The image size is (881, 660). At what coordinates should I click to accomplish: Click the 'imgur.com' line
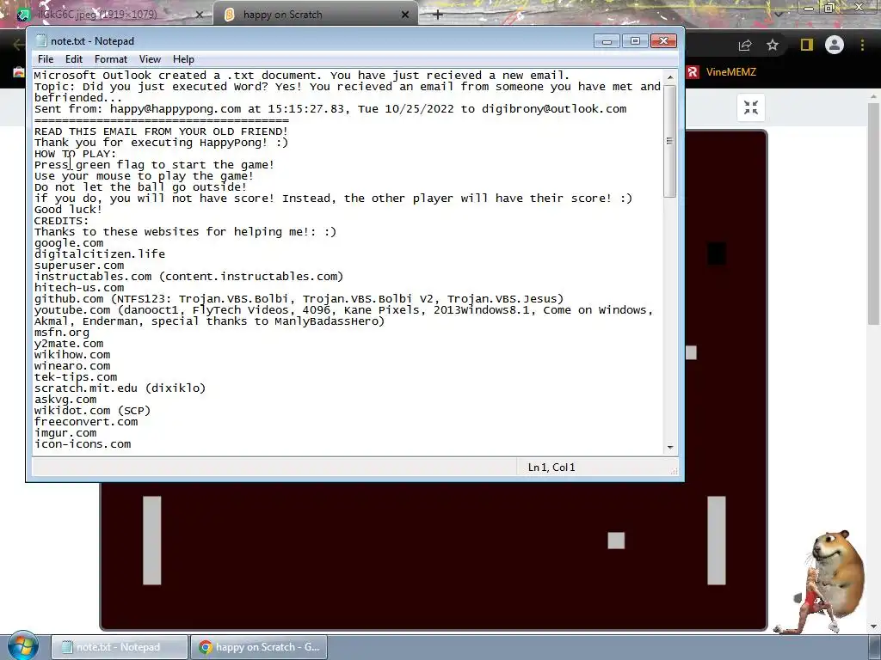click(x=65, y=433)
